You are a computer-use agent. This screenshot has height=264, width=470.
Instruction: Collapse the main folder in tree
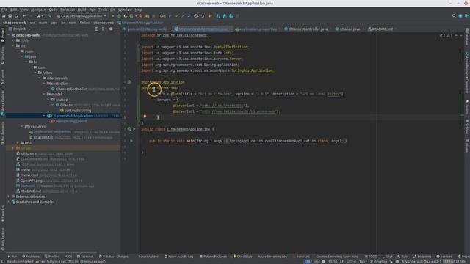tap(18, 51)
